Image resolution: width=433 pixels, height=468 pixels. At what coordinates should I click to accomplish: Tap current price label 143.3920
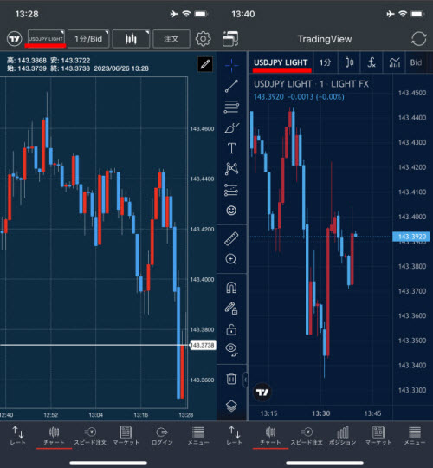coord(411,237)
